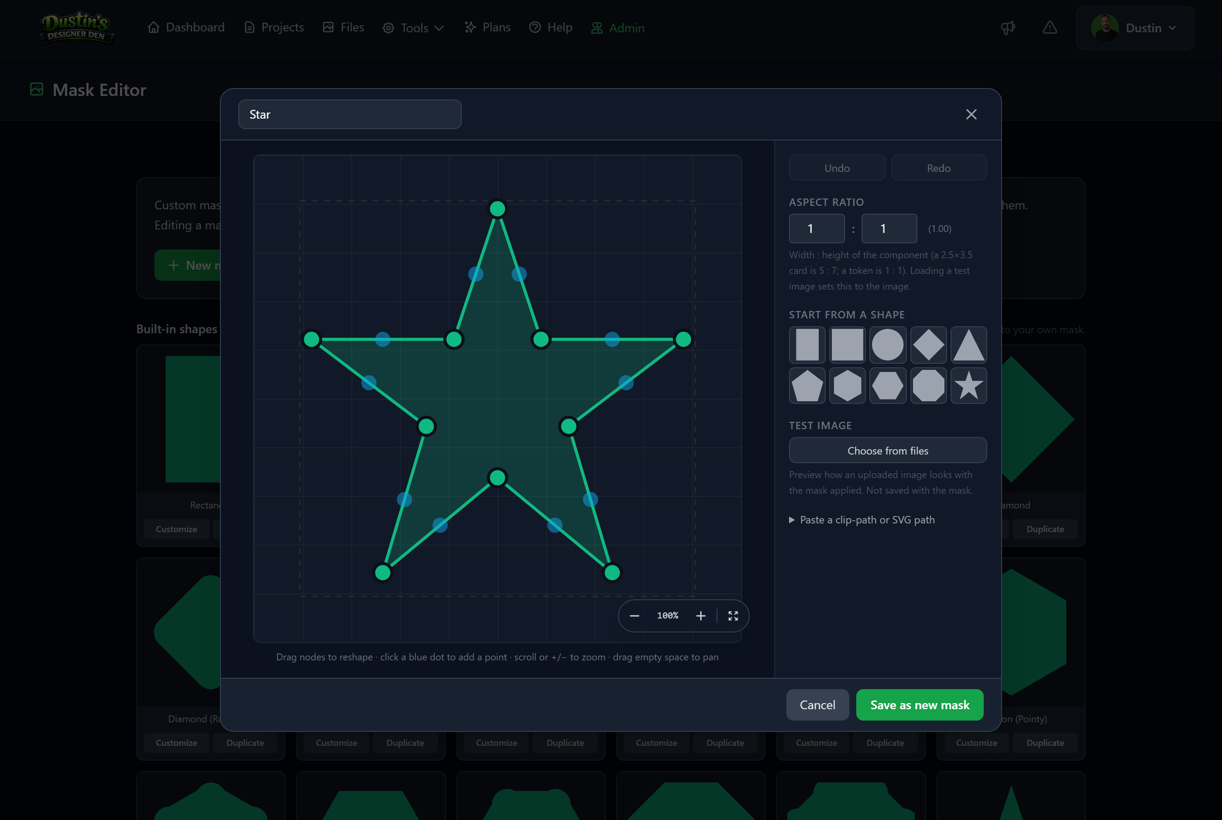Viewport: 1222px width, 820px height.
Task: Click the Undo button
Action: point(837,168)
